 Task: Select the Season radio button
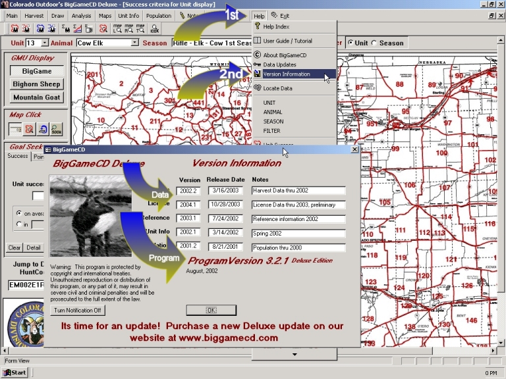pos(374,43)
